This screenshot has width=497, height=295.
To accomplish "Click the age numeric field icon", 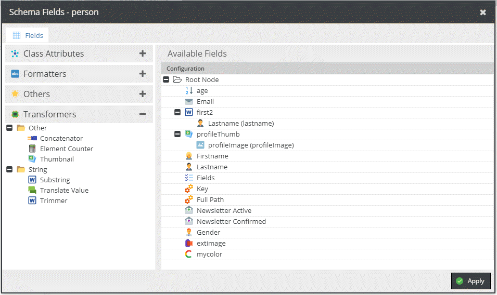I will [x=189, y=91].
